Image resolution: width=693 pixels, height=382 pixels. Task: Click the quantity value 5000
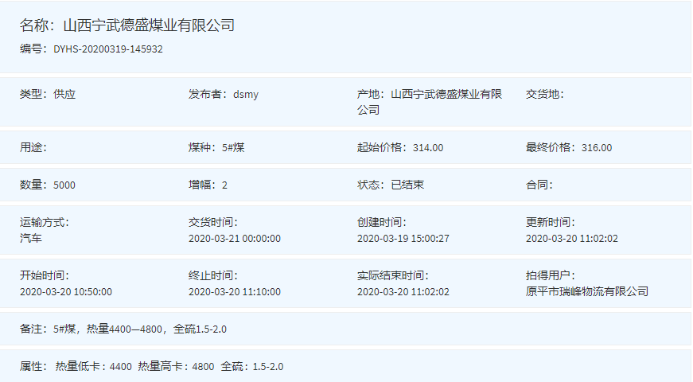click(x=64, y=185)
